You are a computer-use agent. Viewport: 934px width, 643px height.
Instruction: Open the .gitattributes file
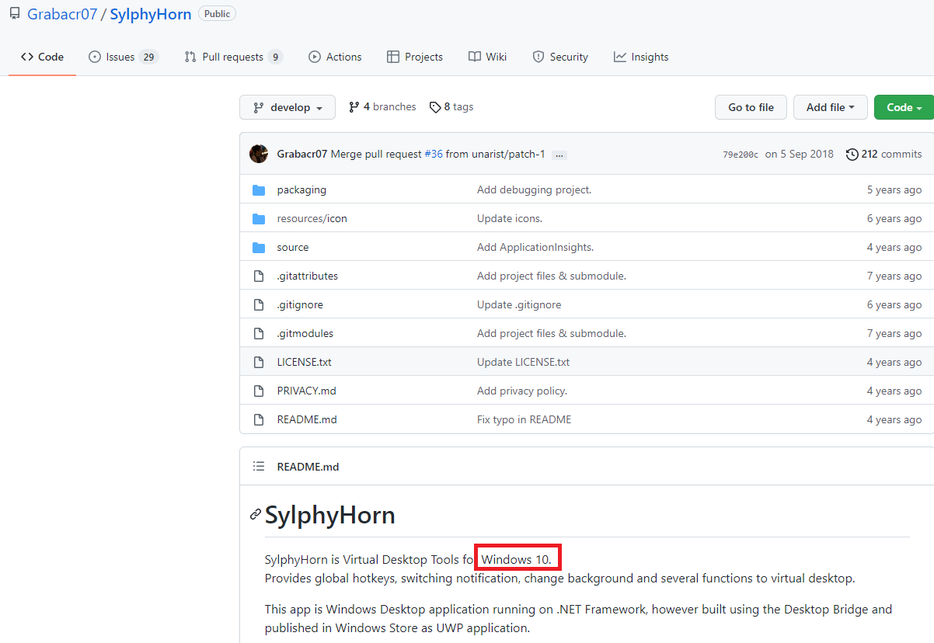pos(308,276)
